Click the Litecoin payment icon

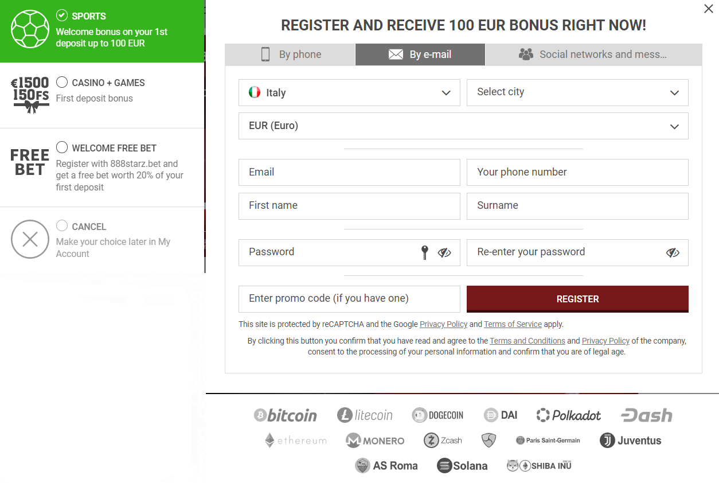(365, 415)
